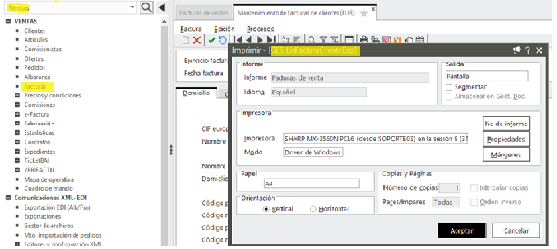Click the Aceptar button
This screenshot has height=249, width=557.
[462, 230]
